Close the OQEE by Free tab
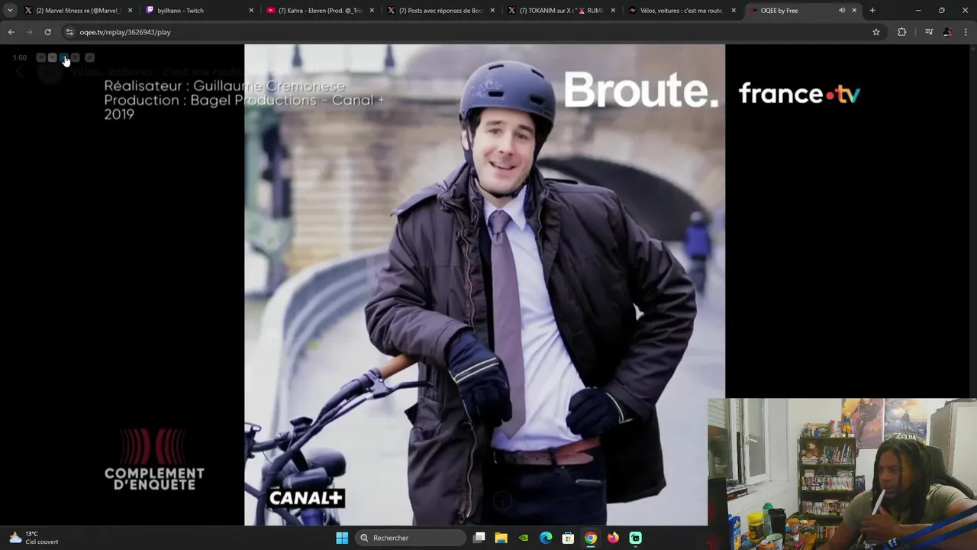The image size is (977, 550). [x=854, y=11]
